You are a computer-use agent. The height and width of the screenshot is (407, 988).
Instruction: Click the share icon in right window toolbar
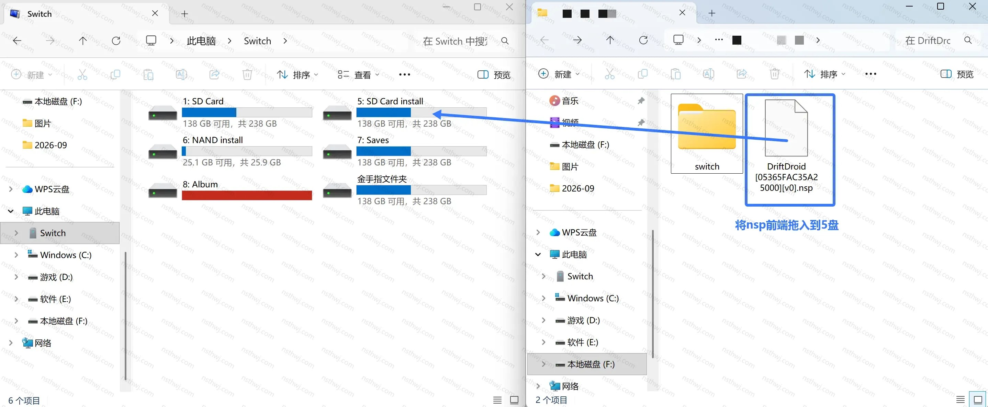[742, 73]
